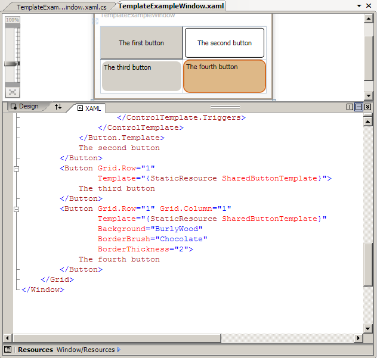Image resolution: width=377 pixels, height=358 pixels.
Task: Open the Design view tab
Action: pyautogui.click(x=24, y=107)
